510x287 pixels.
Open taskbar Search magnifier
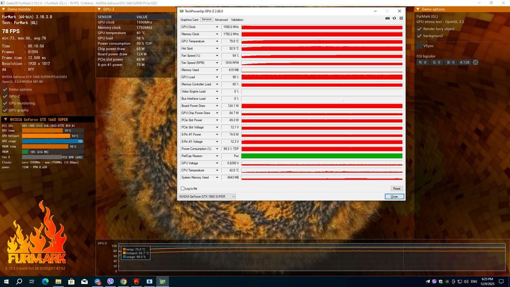pyautogui.click(x=19, y=281)
